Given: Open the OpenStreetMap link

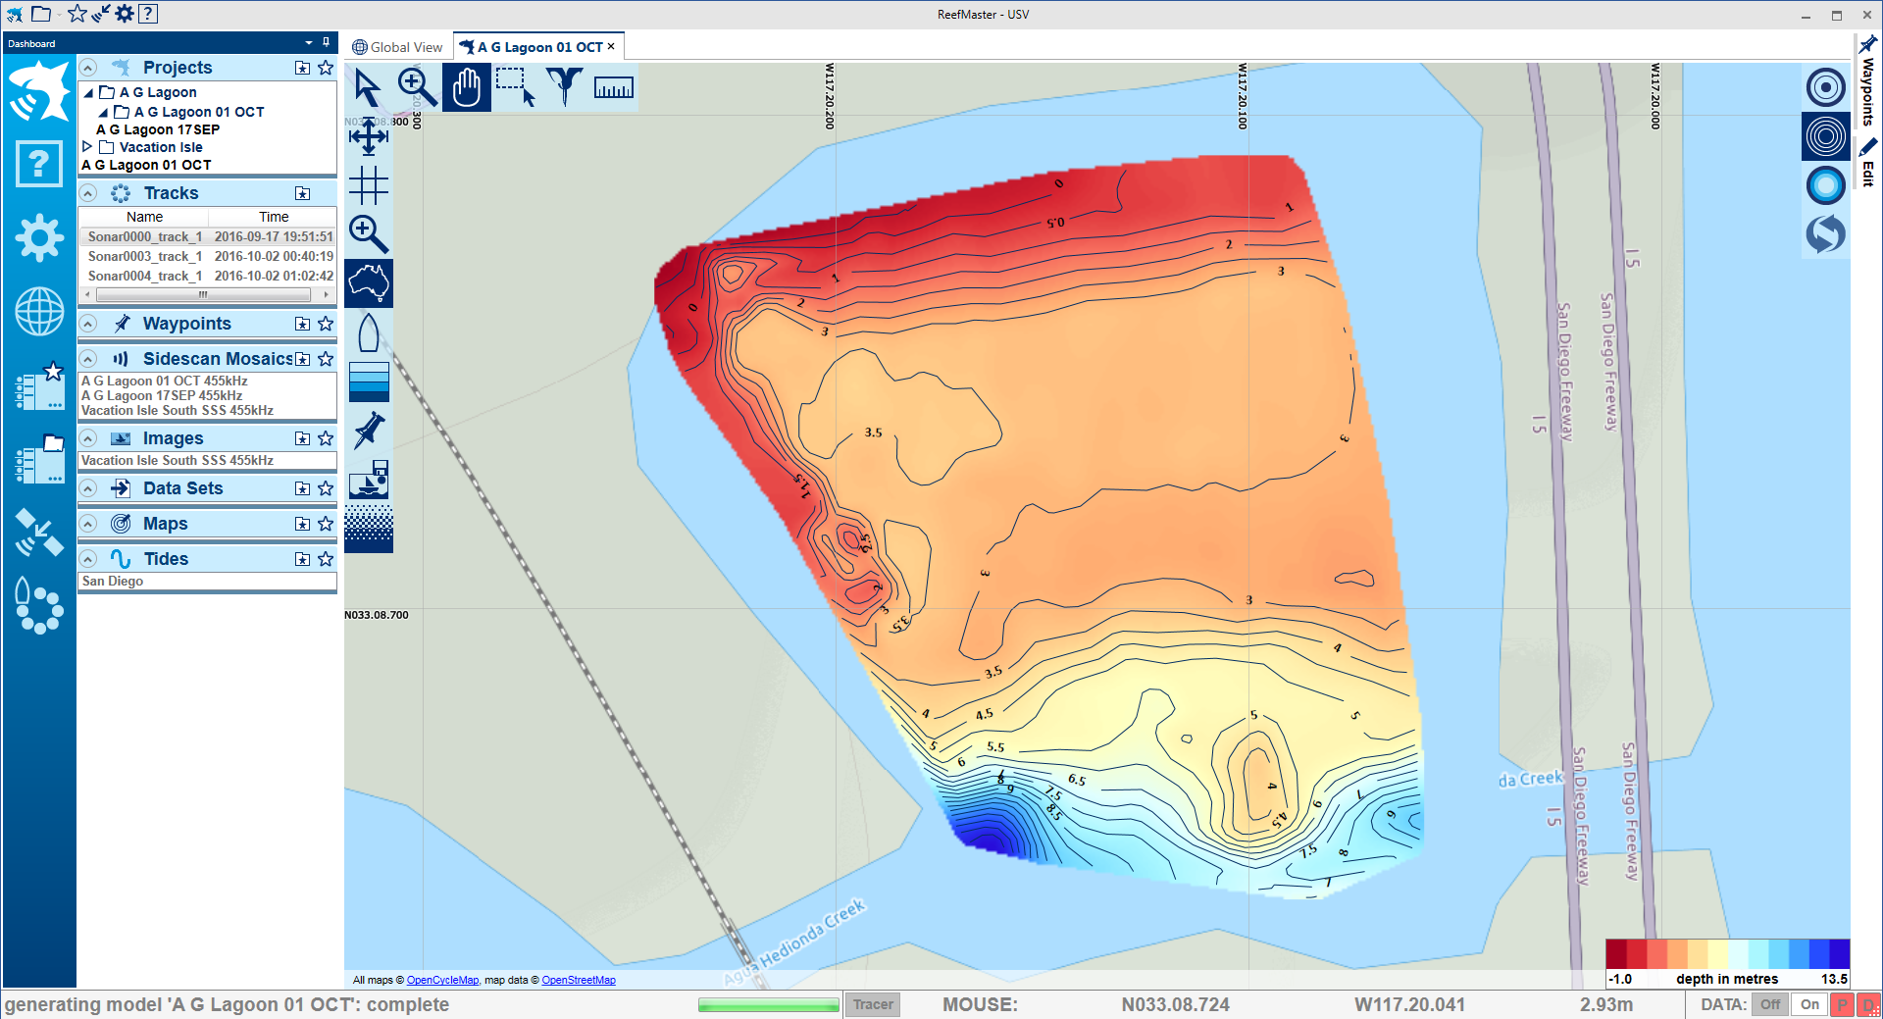Looking at the screenshot, I should (579, 980).
